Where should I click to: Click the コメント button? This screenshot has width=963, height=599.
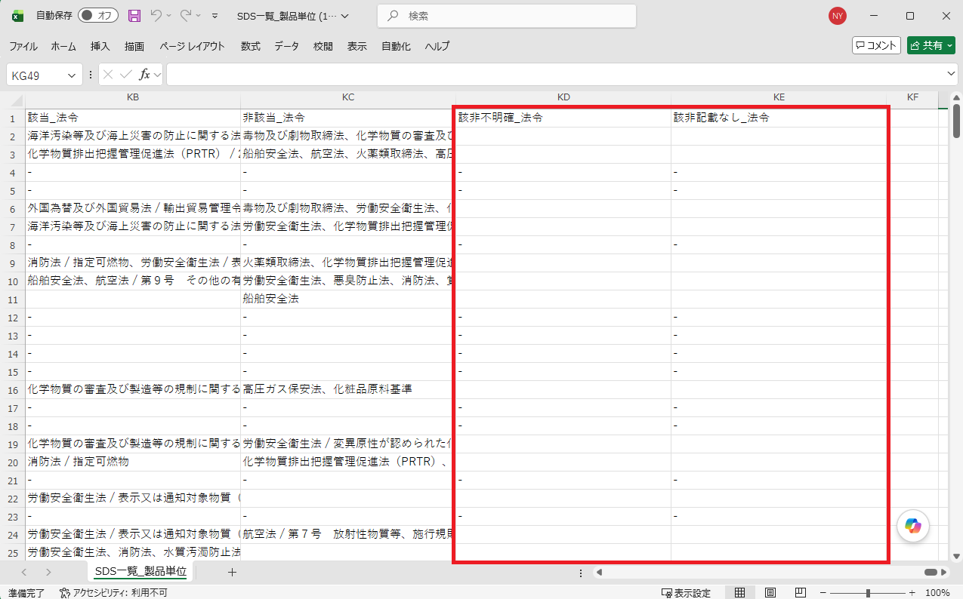point(876,45)
